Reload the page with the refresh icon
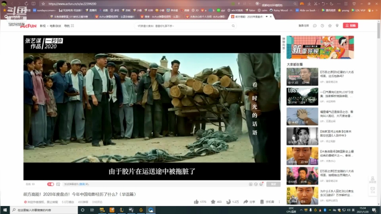Screen dimensions: 381x214 (x=26, y=4)
